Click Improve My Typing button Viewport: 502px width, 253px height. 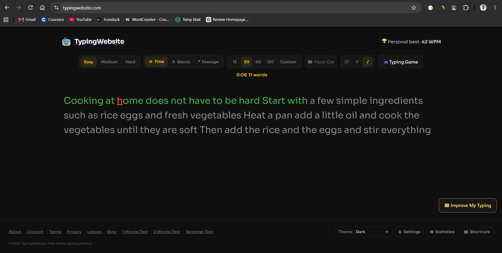point(468,205)
